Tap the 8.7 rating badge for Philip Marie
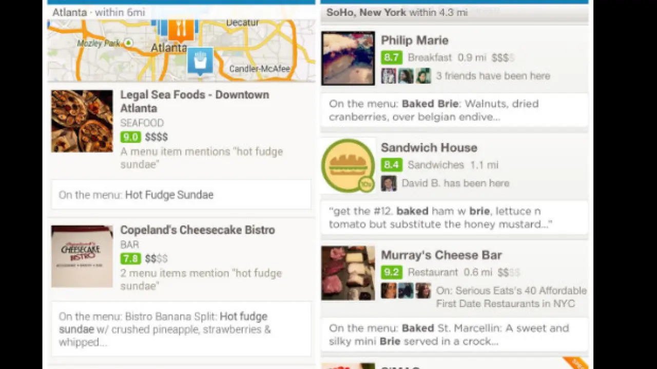This screenshot has width=657, height=369. click(392, 57)
